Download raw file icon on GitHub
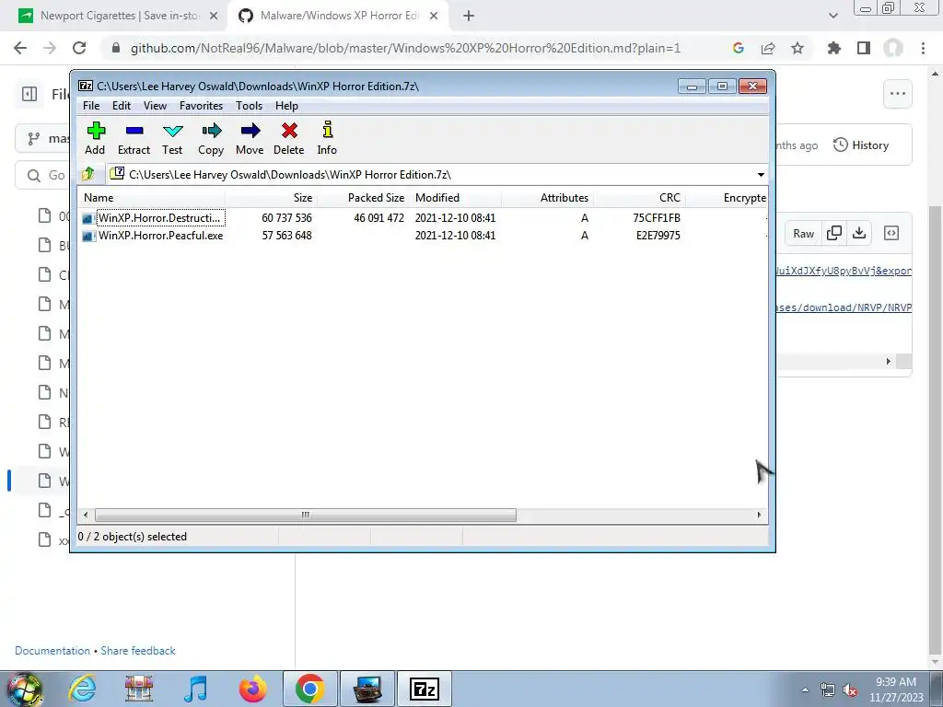The height and width of the screenshot is (707, 943). [x=859, y=233]
